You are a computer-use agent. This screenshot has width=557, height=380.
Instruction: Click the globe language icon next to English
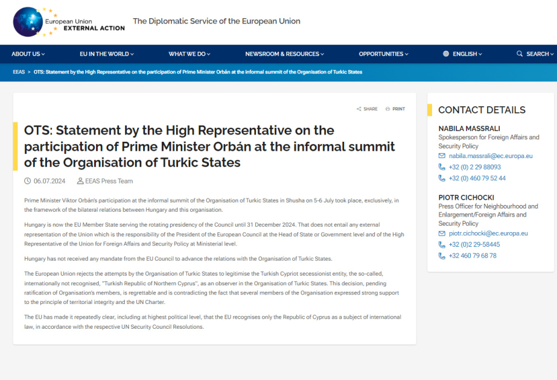pos(446,54)
